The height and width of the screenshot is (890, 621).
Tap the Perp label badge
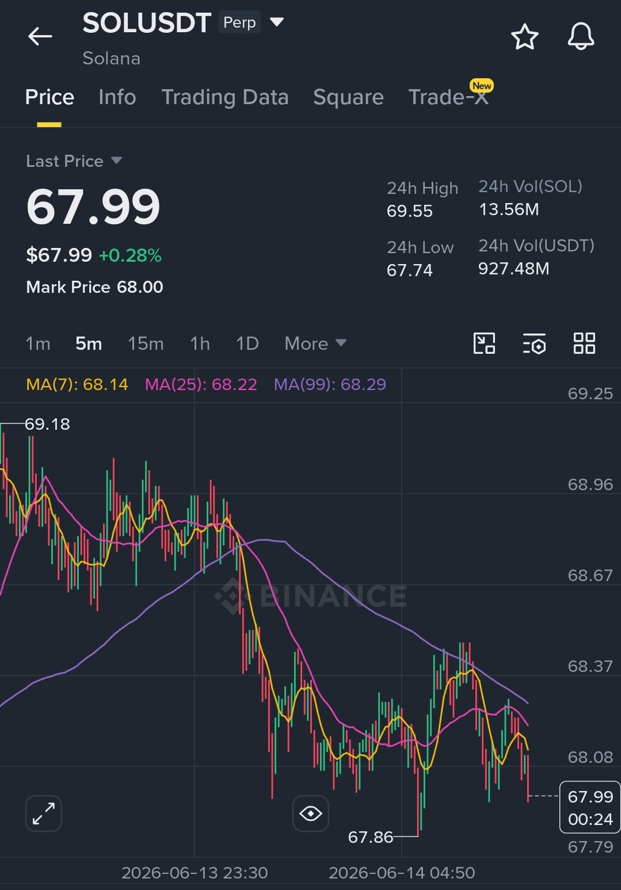pos(239,22)
